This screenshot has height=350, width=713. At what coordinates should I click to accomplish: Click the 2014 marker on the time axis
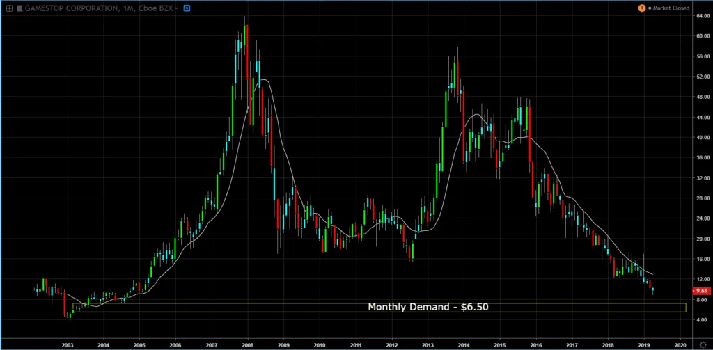[463, 344]
